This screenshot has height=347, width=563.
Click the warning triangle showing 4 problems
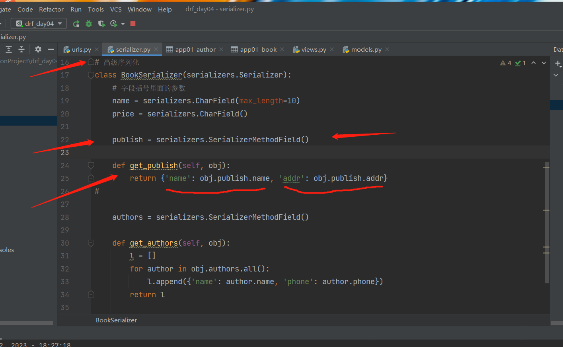506,63
